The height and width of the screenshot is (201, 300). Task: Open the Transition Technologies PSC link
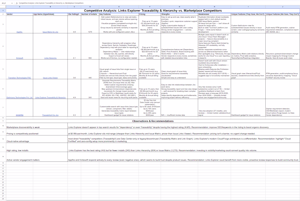20,78
